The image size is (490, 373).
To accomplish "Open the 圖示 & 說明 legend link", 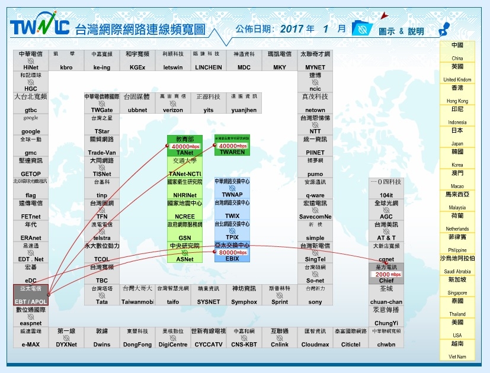I will [401, 31].
